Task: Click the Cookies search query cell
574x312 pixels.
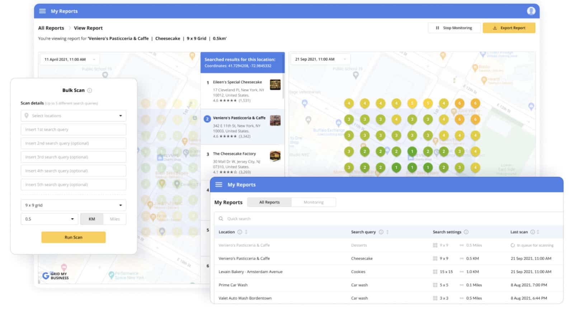Action: coord(358,272)
